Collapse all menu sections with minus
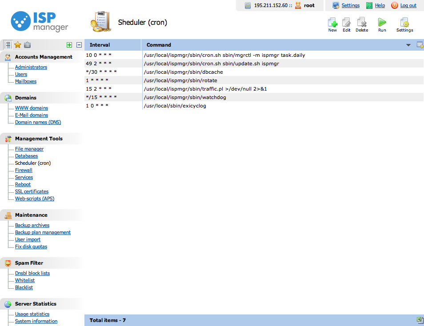 tap(79, 45)
